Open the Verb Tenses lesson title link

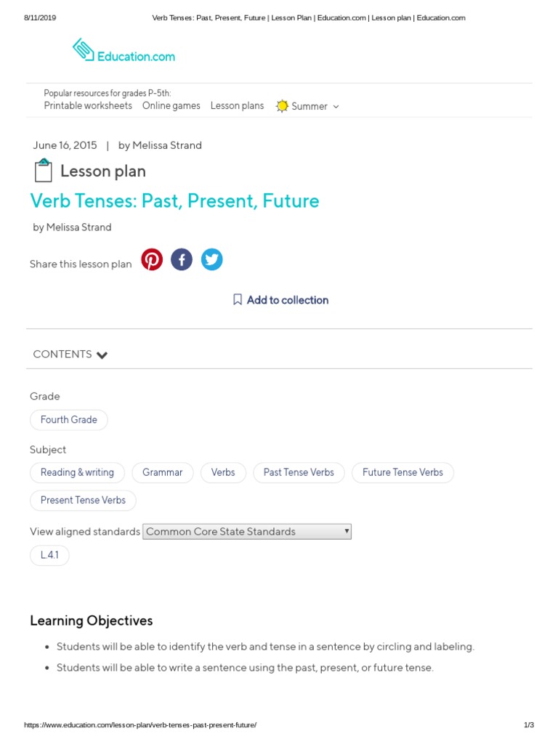(174, 201)
